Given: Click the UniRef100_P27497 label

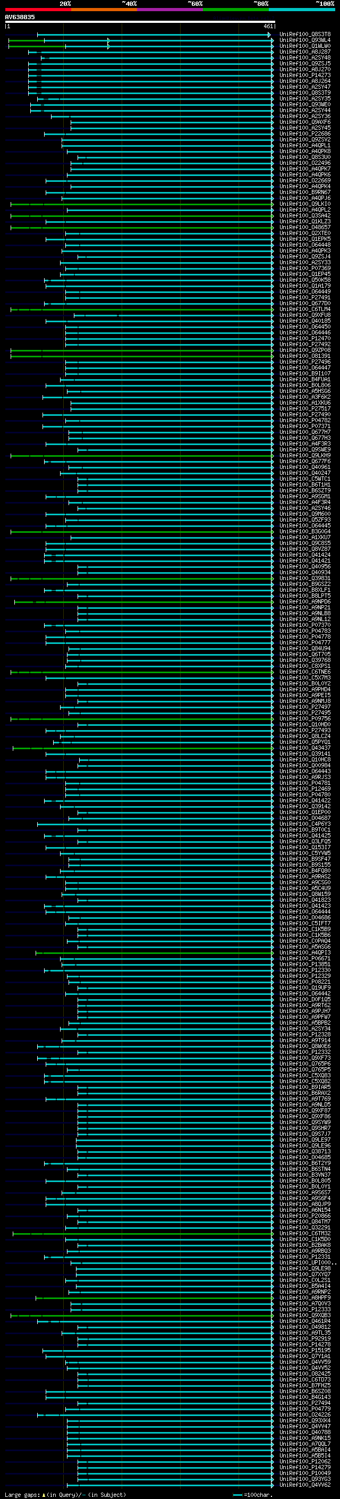Looking at the screenshot, I should [304, 707].
